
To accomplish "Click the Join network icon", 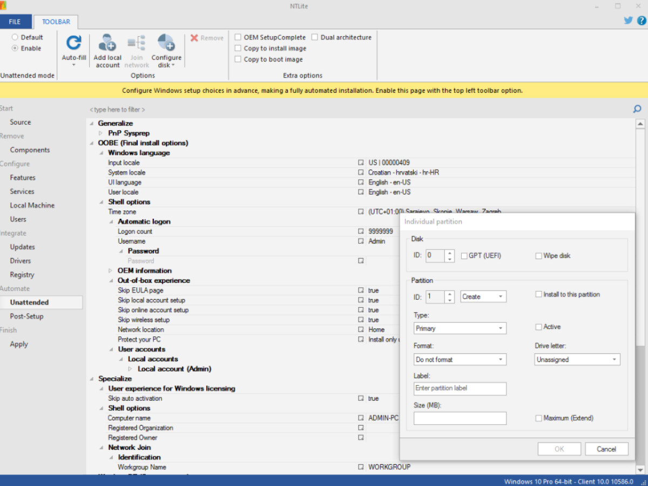I will [x=137, y=43].
